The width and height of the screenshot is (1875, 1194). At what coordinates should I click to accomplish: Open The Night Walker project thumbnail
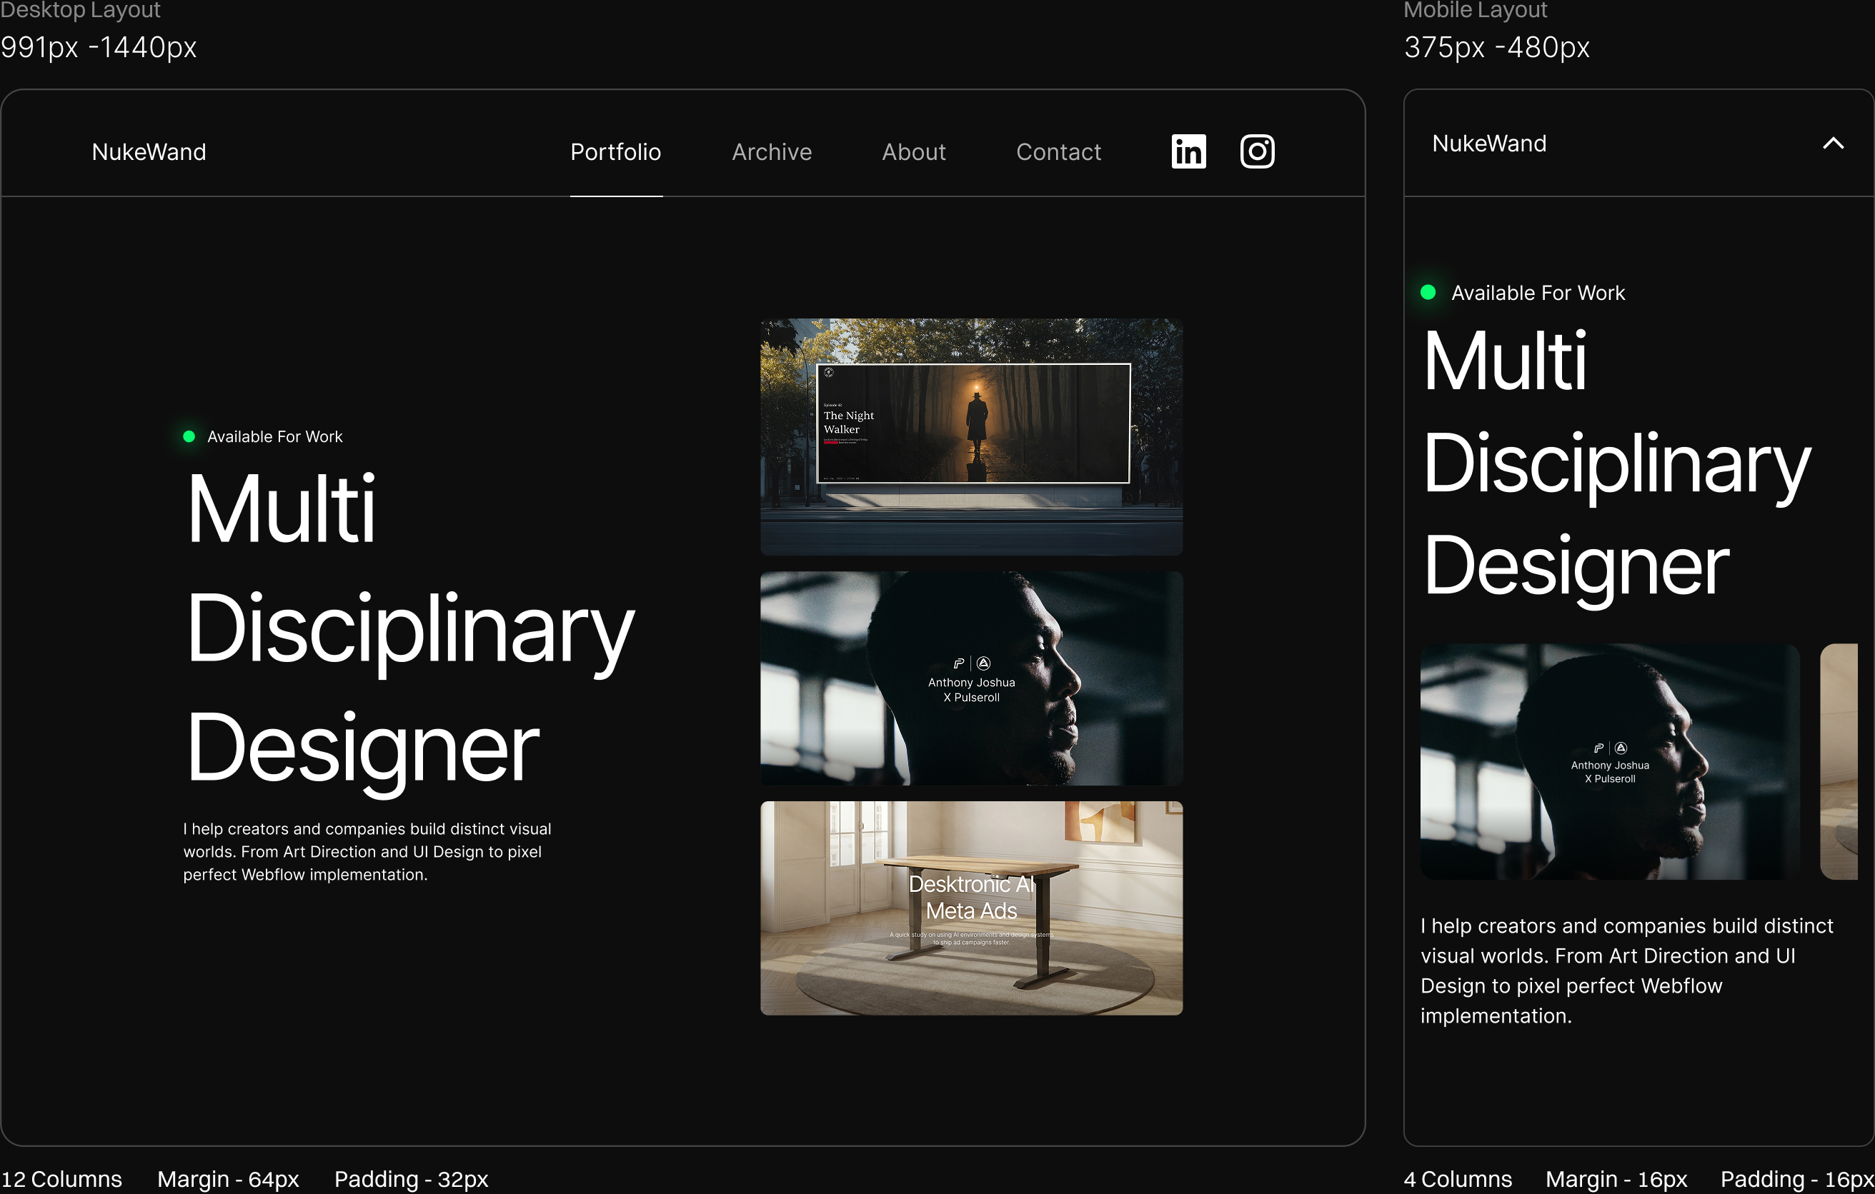971,436
